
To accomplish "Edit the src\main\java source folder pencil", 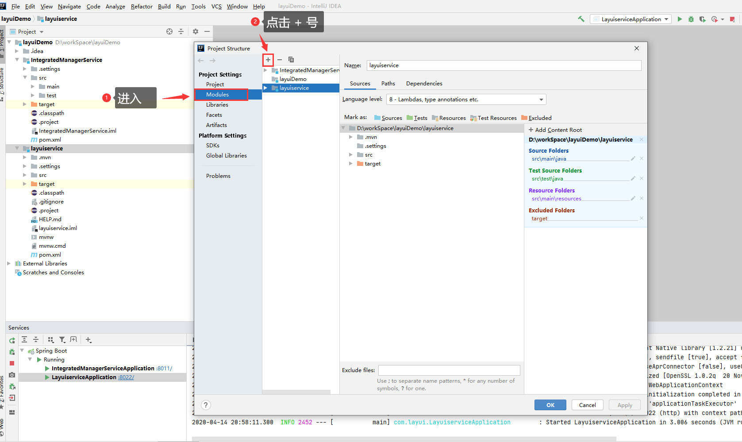I will tap(633, 158).
